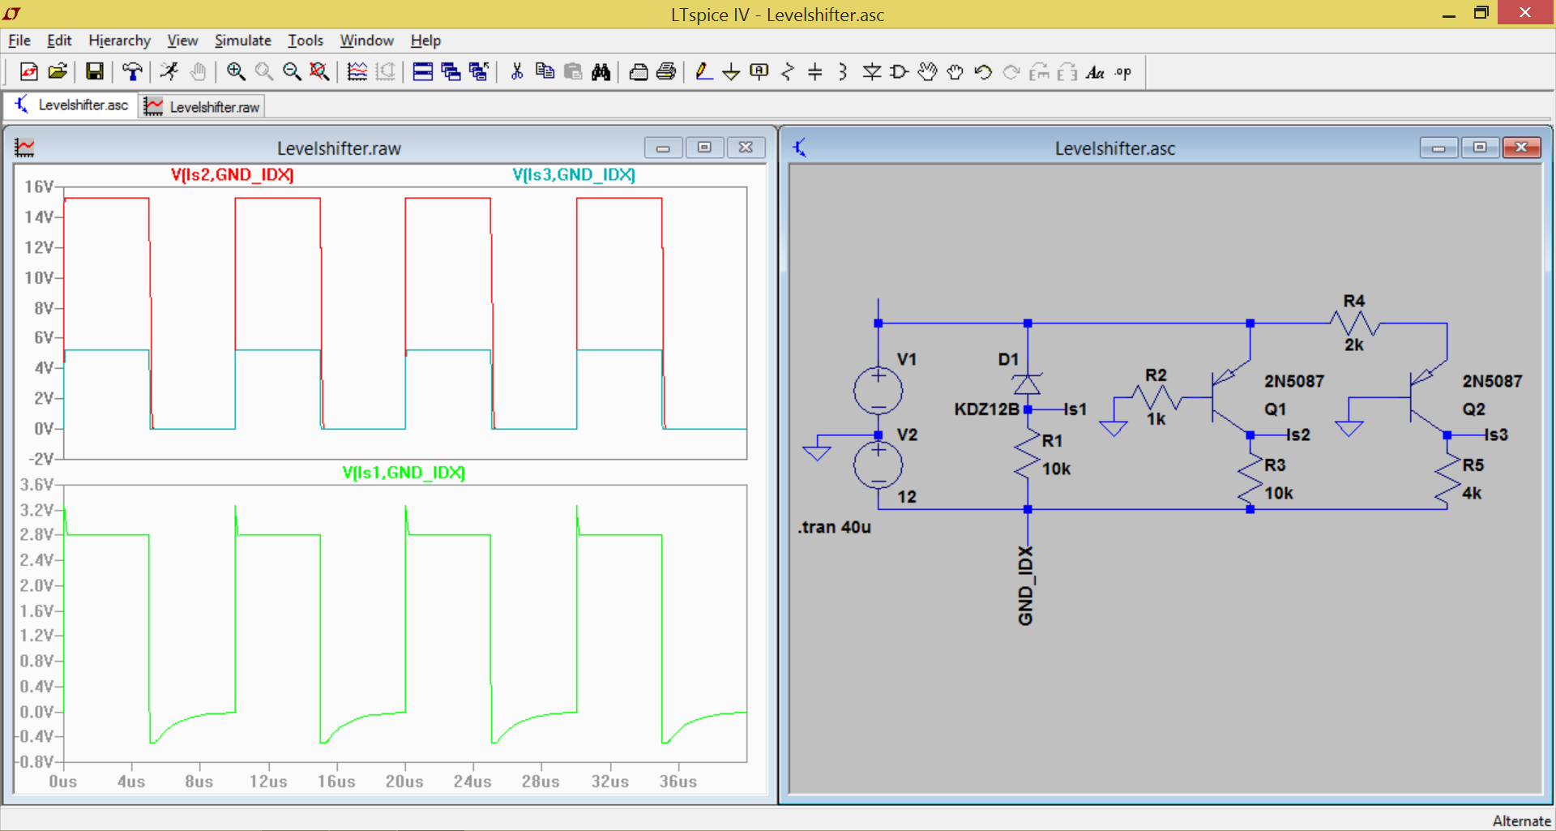Click the R4 resistor symbol
This screenshot has width=1556, height=831.
[x=1354, y=324]
